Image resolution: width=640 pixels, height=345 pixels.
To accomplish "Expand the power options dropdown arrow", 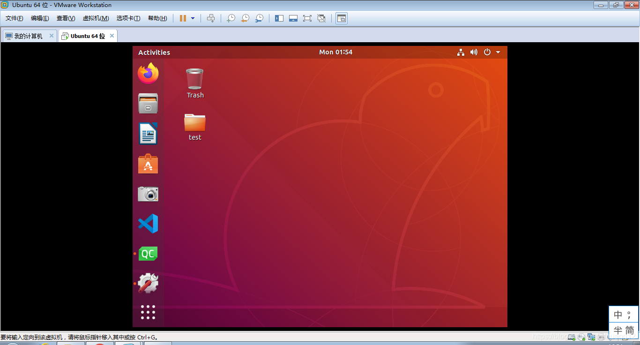I will point(193,18).
